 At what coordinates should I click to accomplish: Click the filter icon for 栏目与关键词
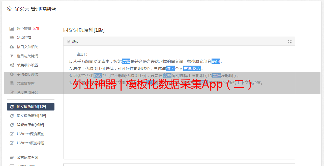pyautogui.click(x=12, y=56)
